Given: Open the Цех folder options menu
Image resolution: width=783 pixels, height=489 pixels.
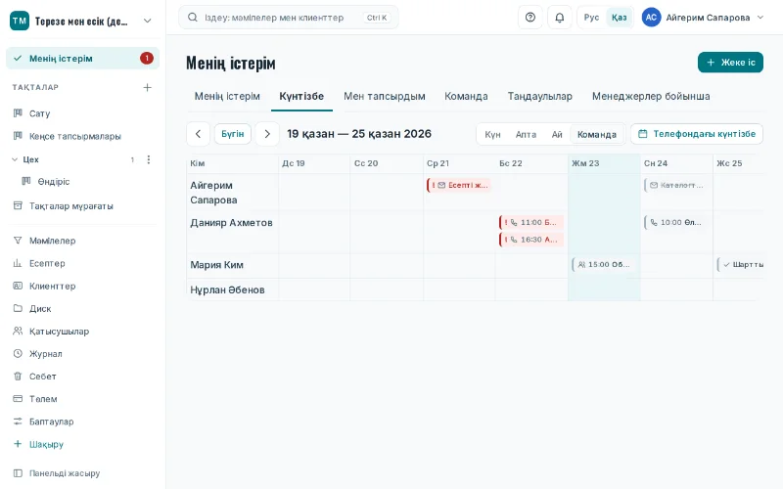Looking at the screenshot, I should click(x=149, y=159).
